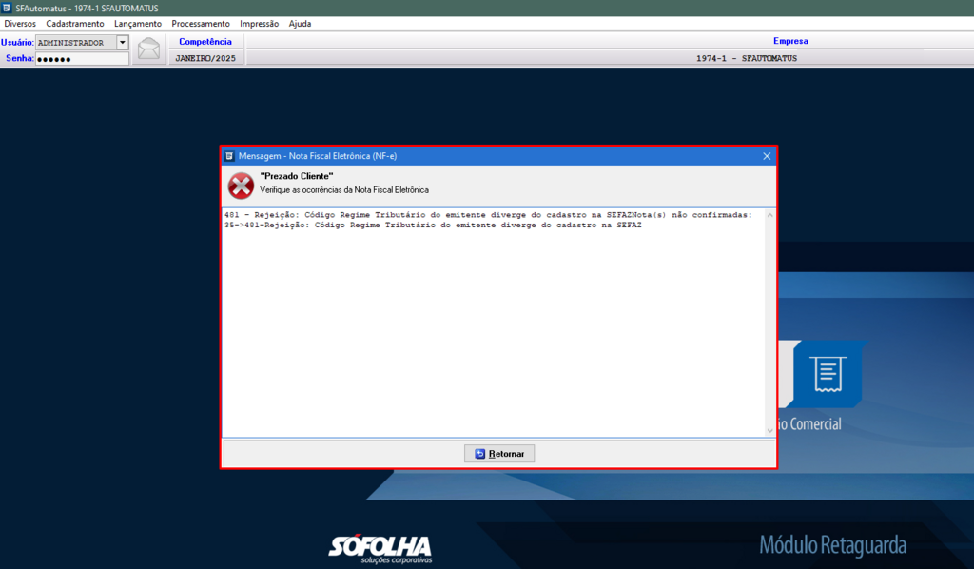Click the envelope messages icon
This screenshot has width=974, height=569.
pyautogui.click(x=149, y=49)
